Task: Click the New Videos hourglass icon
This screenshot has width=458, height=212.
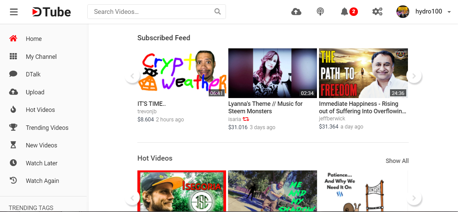Action: coord(13,145)
